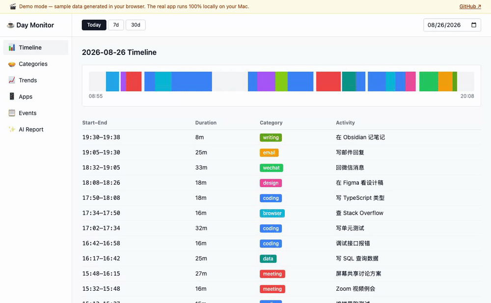The width and height of the screenshot is (491, 303).
Task: Click the 8m duration cell
Action: [199, 137]
